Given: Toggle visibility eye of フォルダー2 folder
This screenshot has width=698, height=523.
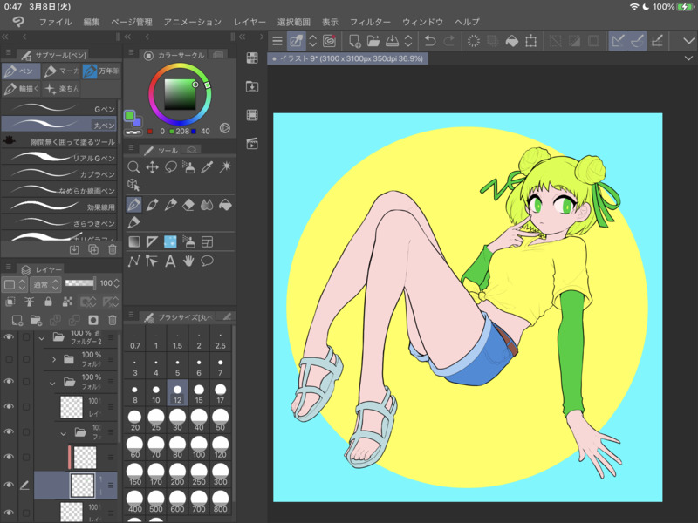Looking at the screenshot, I should pos(10,336).
